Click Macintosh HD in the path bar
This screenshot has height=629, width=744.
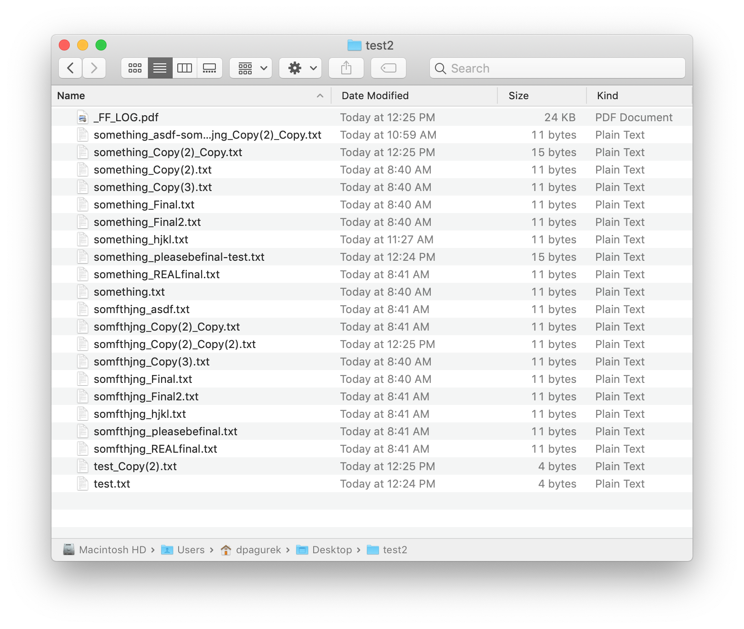[105, 550]
